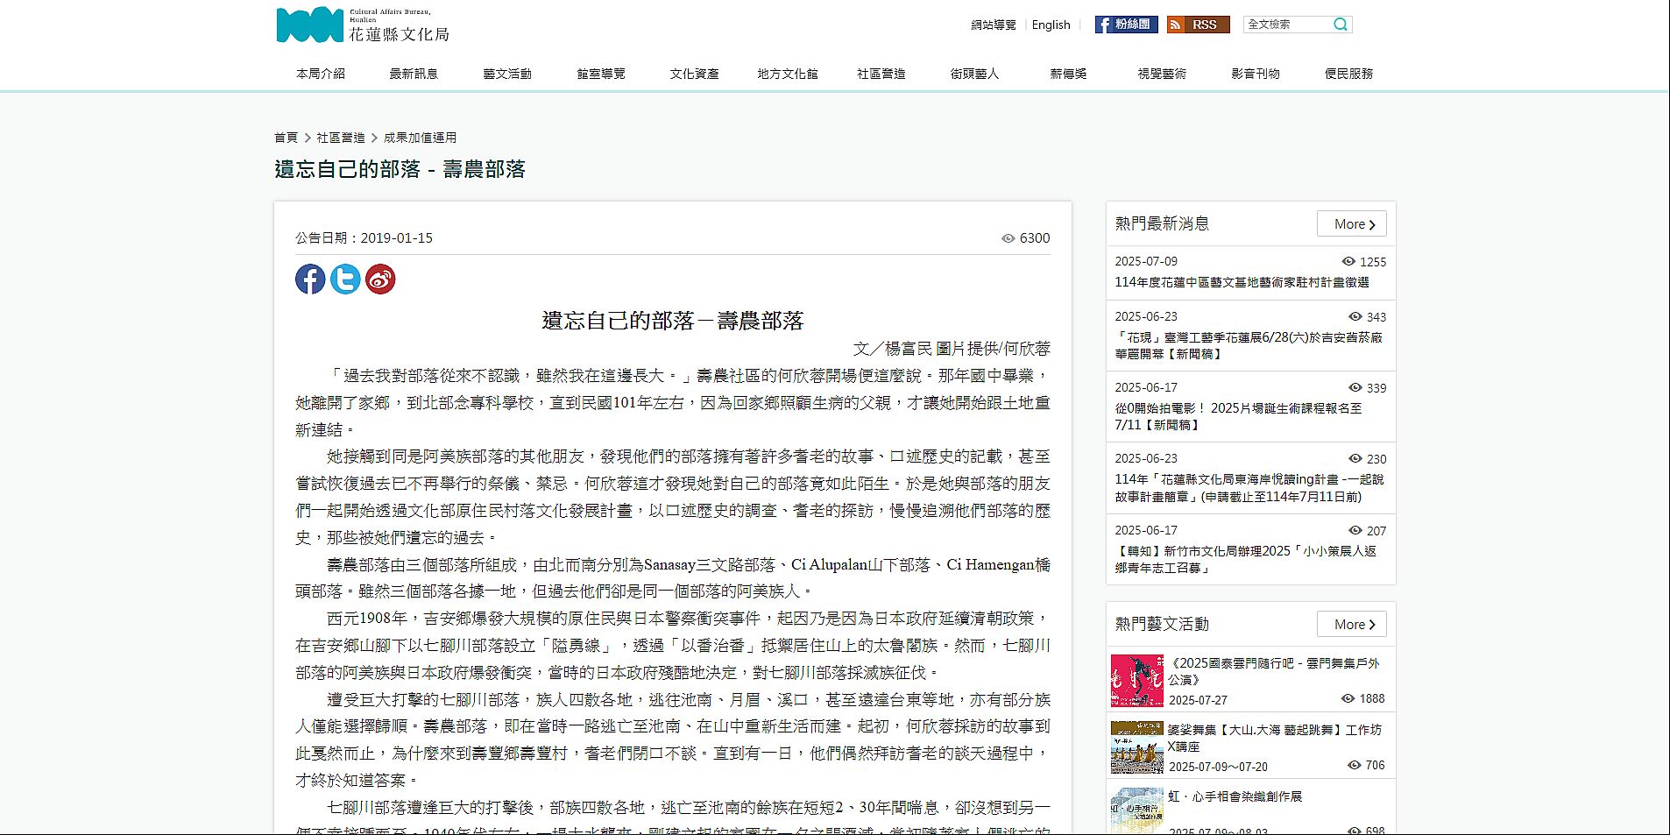Screen dimensions: 1670x835
Task: Open the Facebook 粉絲團 fan page button
Action: tap(1126, 25)
